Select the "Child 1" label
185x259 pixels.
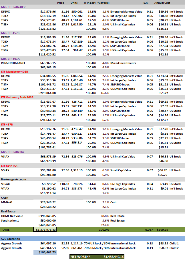coord(174,243)
